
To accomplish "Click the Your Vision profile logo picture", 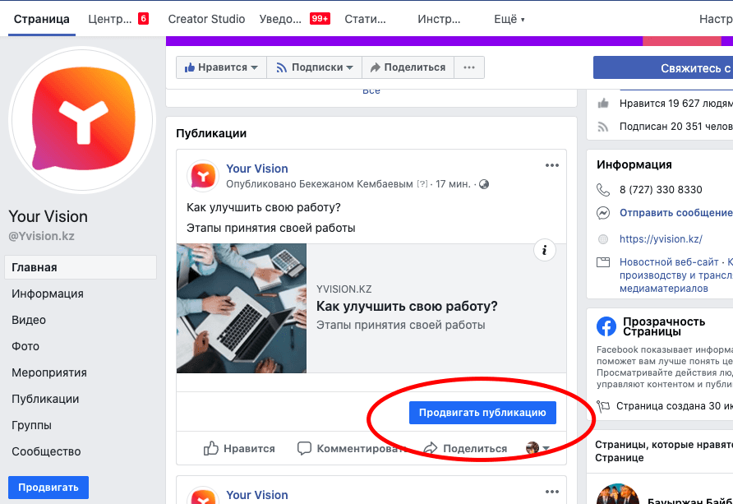I will (x=82, y=120).
